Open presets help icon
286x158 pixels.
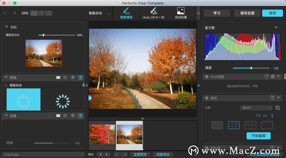(x=80, y=77)
